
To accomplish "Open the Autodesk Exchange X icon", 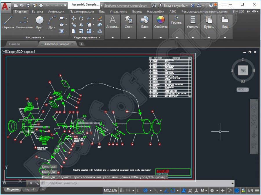I will coord(193,5).
